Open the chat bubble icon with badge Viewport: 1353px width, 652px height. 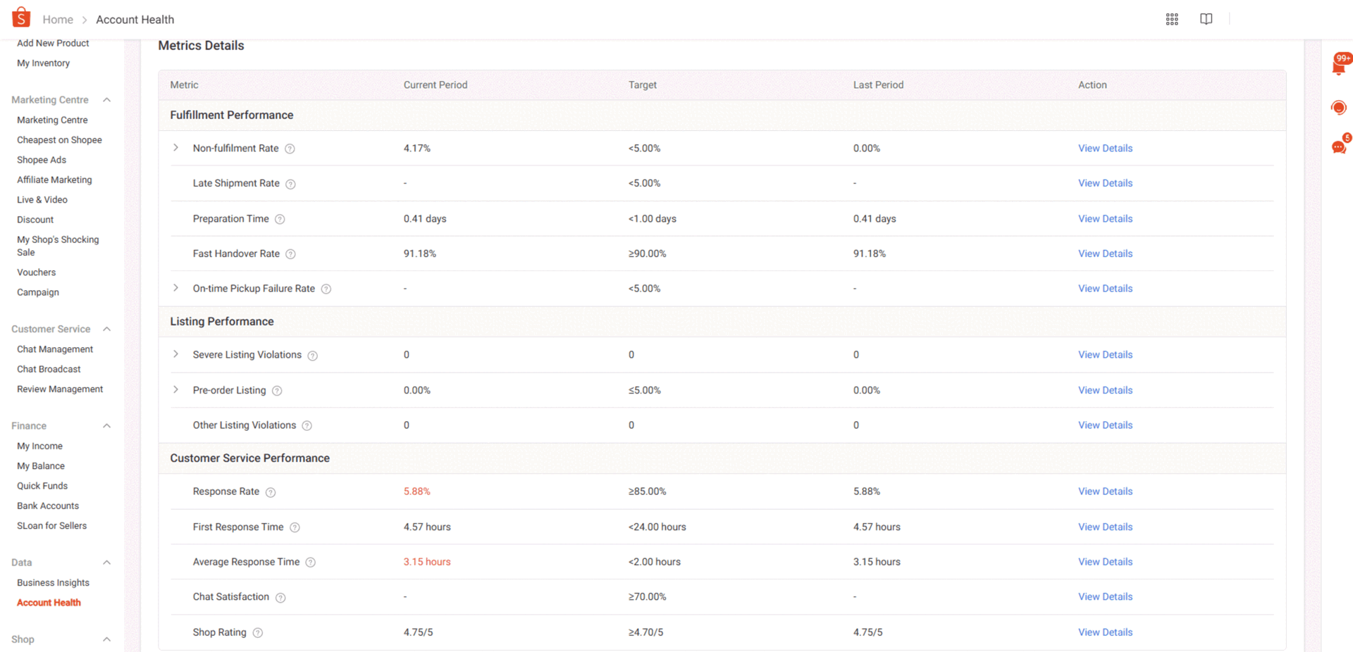tap(1340, 146)
